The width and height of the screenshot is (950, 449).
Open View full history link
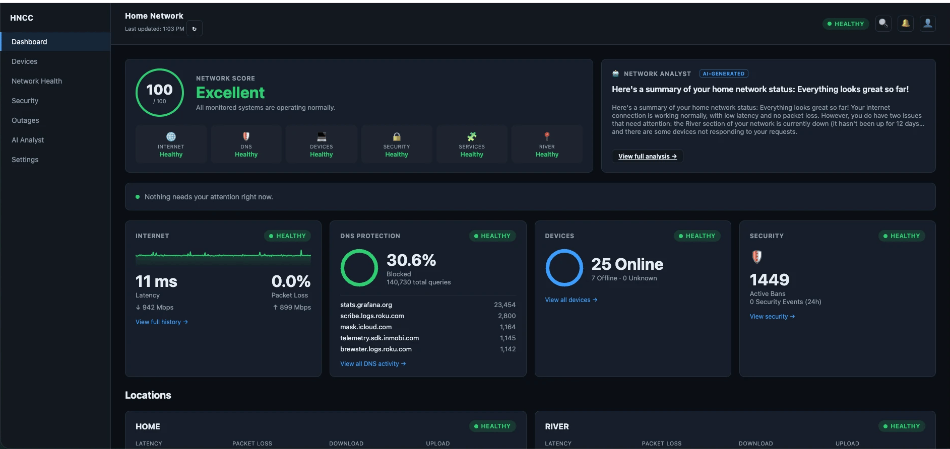pos(162,322)
